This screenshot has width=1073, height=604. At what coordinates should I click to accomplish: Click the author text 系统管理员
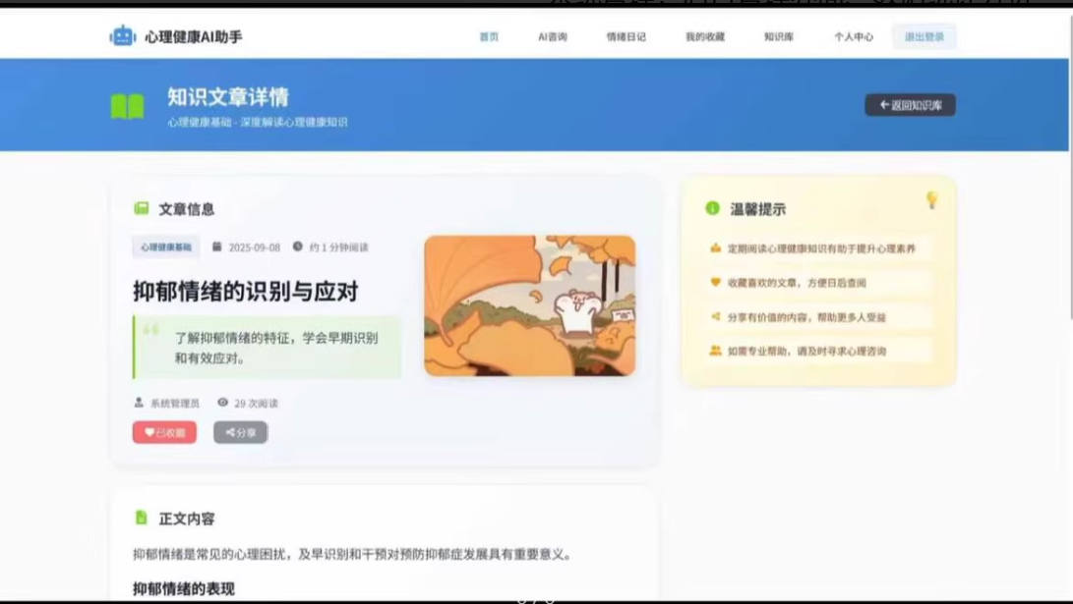tap(175, 403)
